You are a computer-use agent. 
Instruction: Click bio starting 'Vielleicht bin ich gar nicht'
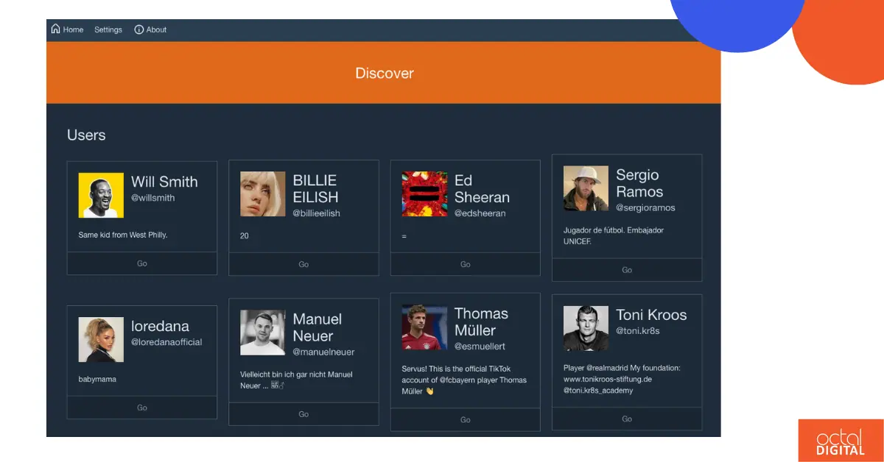point(296,380)
